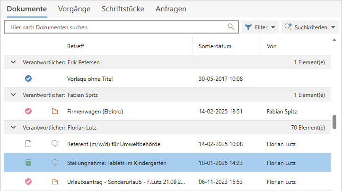This screenshot has height=191, width=342.
Task: Click speech bubble icon on Stellungnahme row
Action: point(54,163)
